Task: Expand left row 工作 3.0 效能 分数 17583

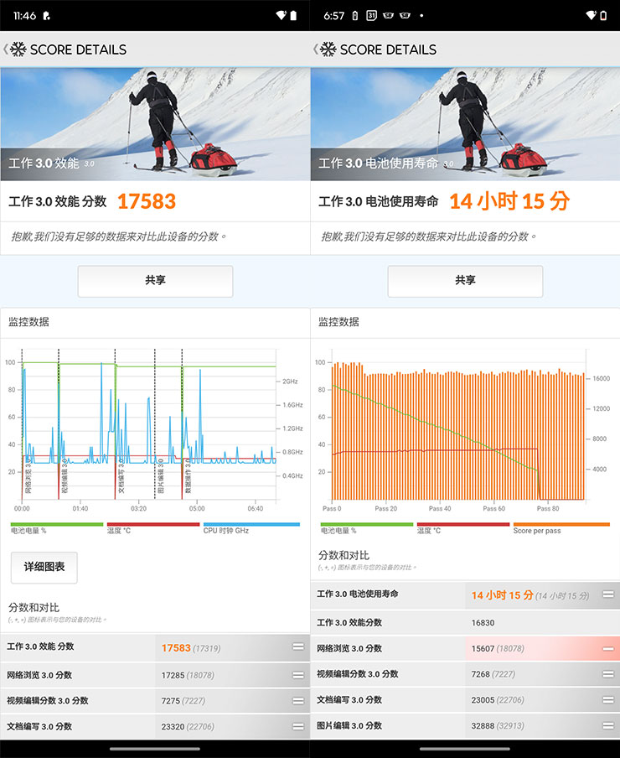Action: [155, 647]
